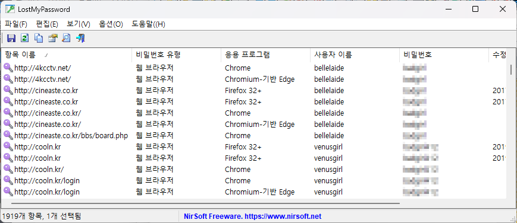
Task: Select http://cooln.kr/login in the Chrome row
Action: [47, 180]
